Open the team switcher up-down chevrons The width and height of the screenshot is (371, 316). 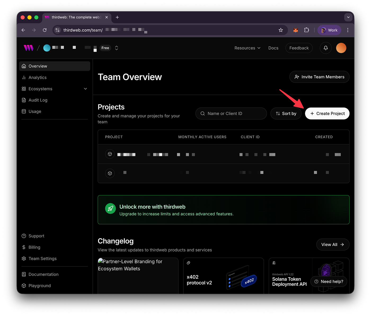[116, 48]
